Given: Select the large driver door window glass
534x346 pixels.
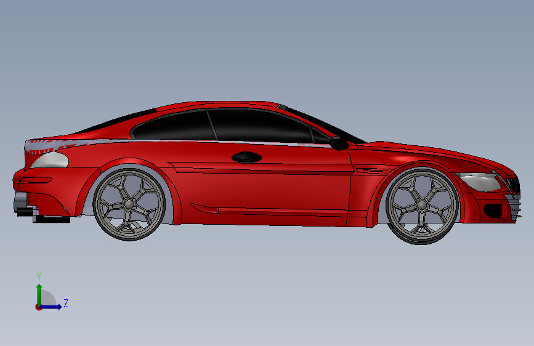Looking at the screenshot, I should pyautogui.click(x=261, y=126).
